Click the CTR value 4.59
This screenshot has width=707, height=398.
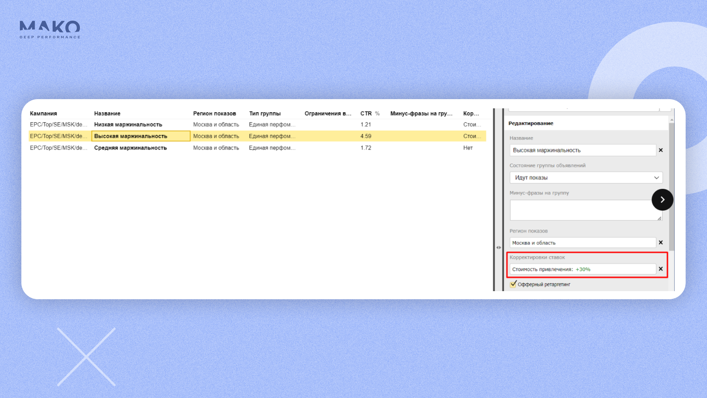point(366,136)
